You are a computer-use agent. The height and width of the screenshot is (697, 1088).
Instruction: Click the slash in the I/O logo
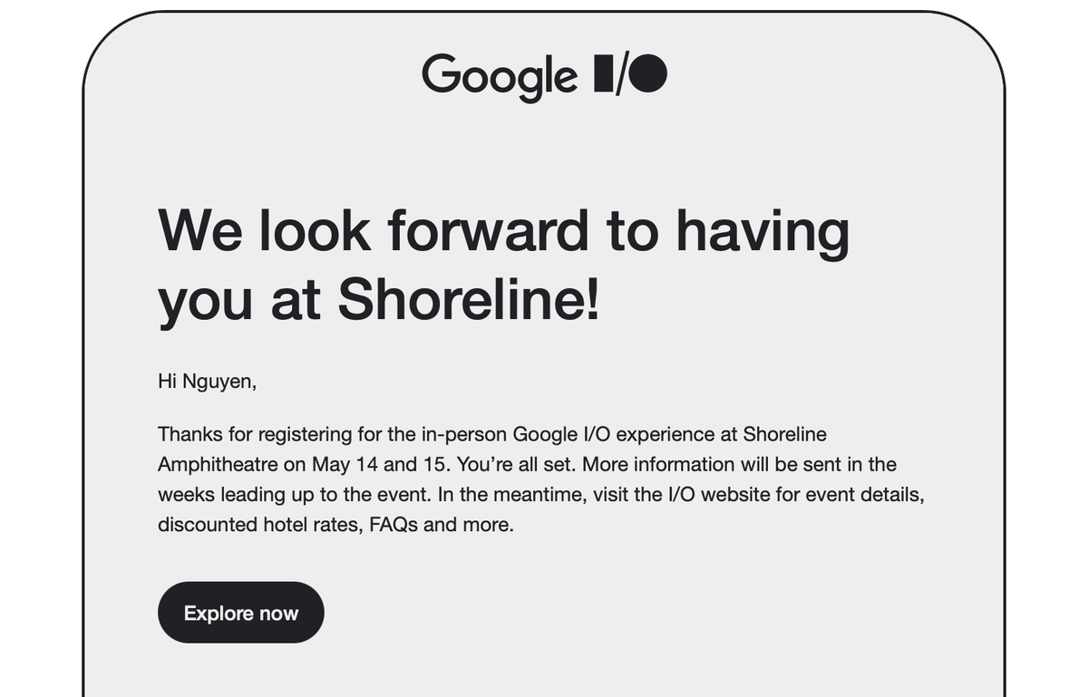pyautogui.click(x=619, y=73)
